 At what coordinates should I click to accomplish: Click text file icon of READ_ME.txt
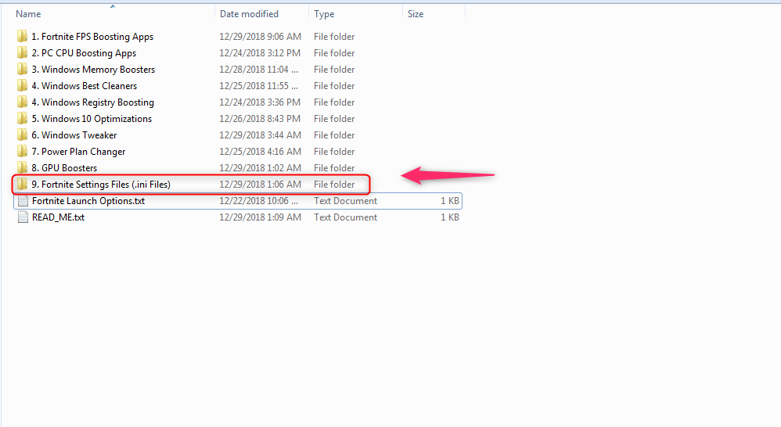tap(23, 217)
